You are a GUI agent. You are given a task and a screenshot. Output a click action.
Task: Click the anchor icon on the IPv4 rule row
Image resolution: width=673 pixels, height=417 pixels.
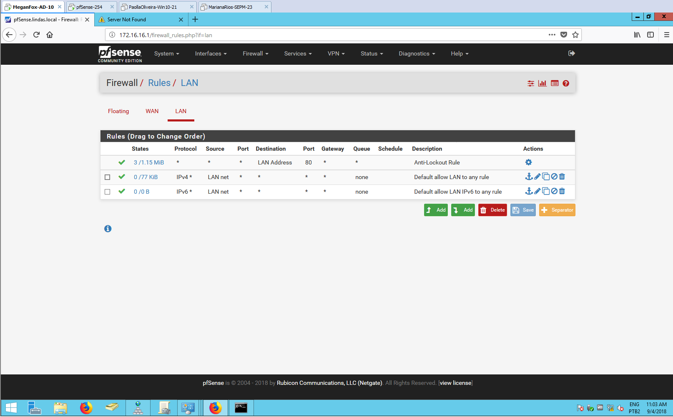529,177
